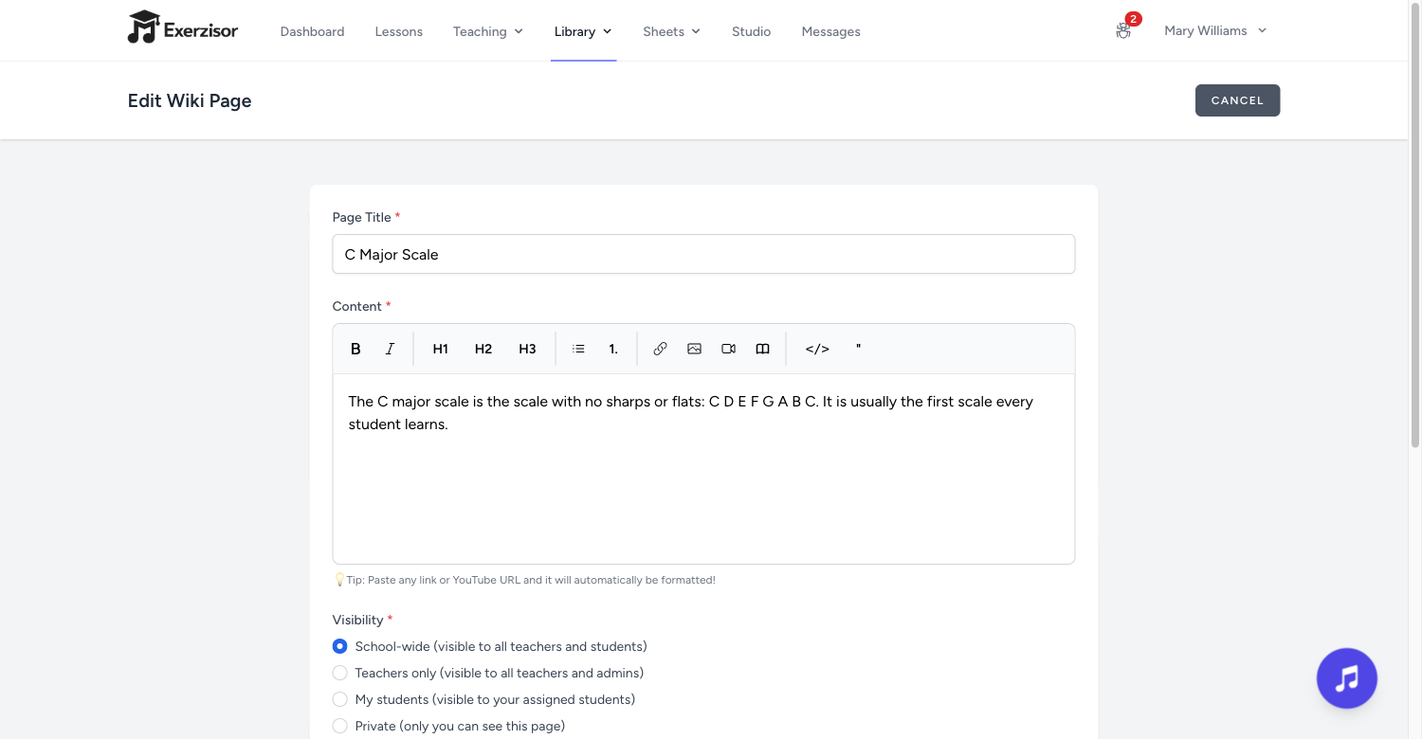Click the Page Title input field
This screenshot has height=739, width=1422.
click(703, 254)
